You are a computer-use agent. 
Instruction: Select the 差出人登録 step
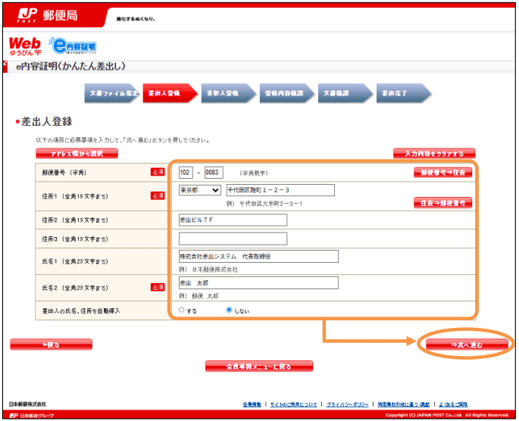(170, 93)
